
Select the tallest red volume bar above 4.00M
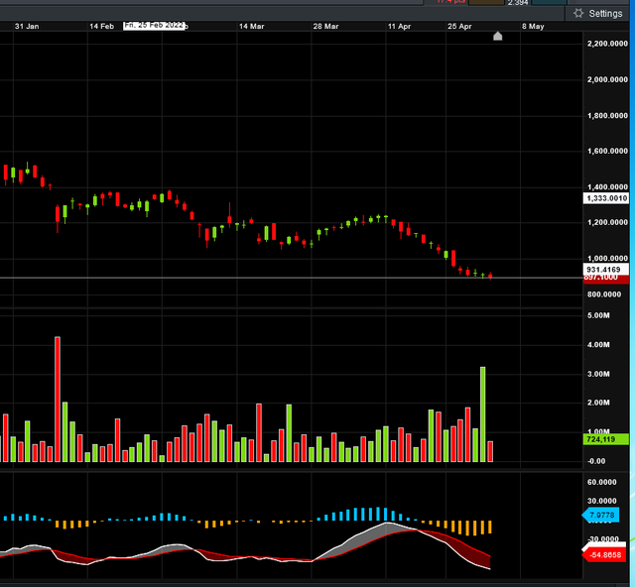click(x=58, y=400)
